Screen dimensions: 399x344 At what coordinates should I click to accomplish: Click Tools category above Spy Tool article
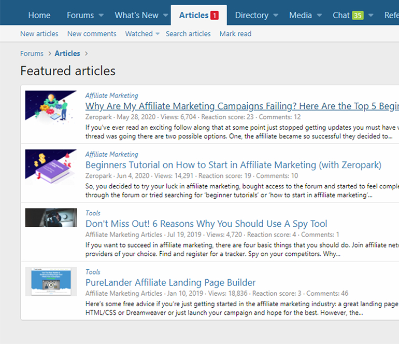click(x=93, y=213)
